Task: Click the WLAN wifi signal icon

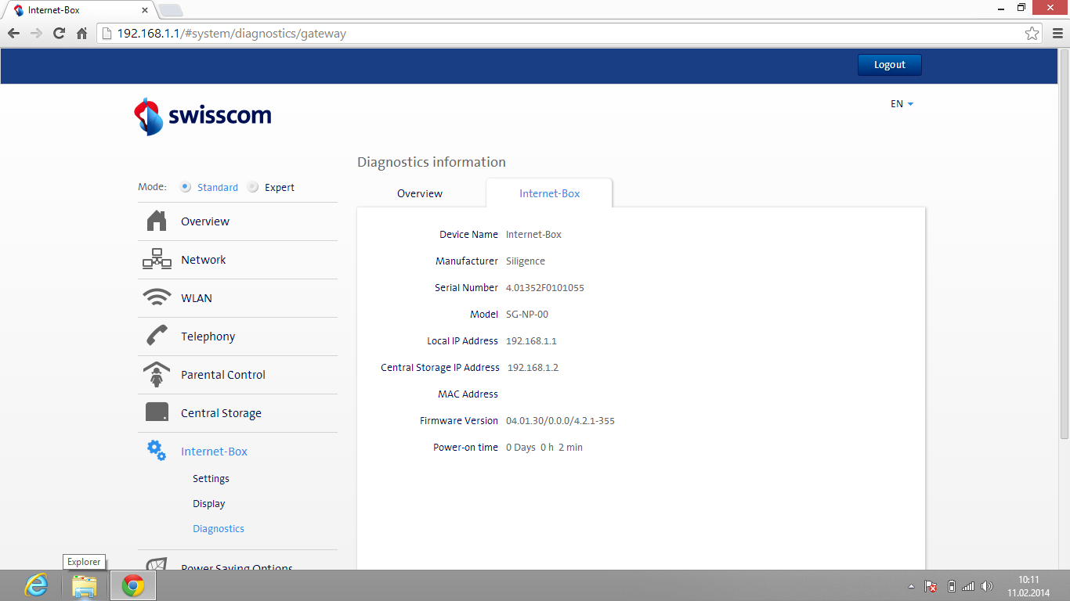Action: 157,298
